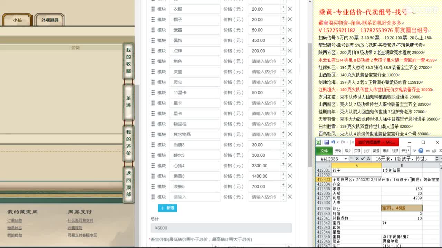Delete the 11星卡 module row
Image resolution: width=442 pixels, height=248 pixels.
pyautogui.click(x=290, y=93)
